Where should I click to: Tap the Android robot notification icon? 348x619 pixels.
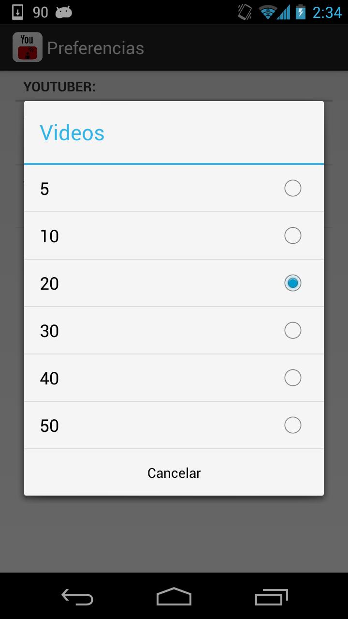pyautogui.click(x=63, y=12)
